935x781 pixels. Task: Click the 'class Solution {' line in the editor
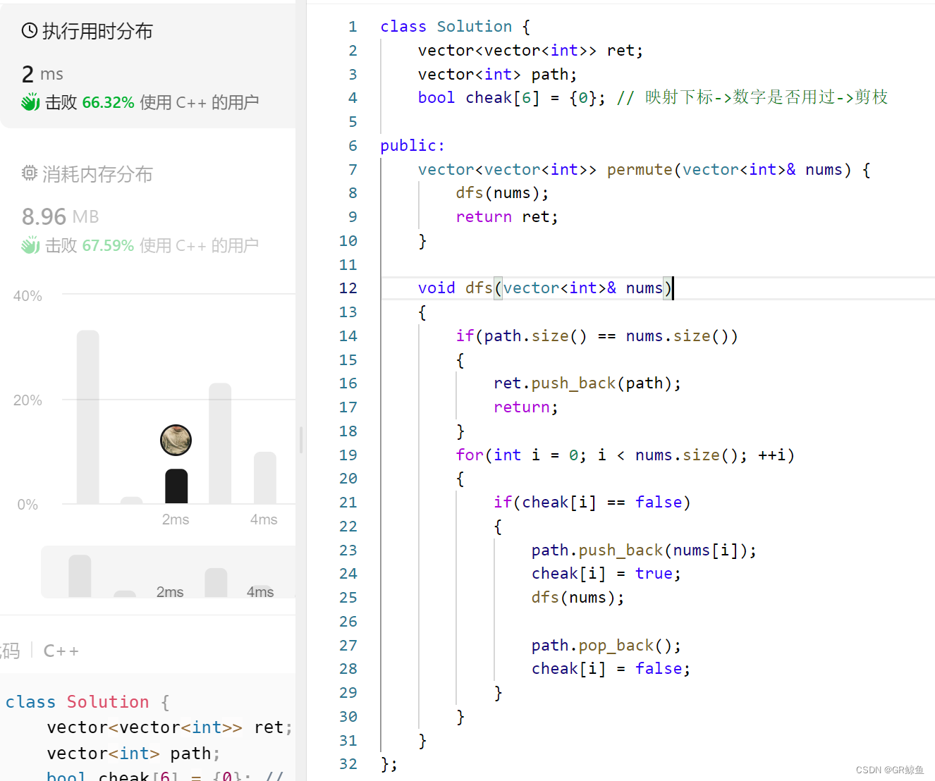pos(455,27)
